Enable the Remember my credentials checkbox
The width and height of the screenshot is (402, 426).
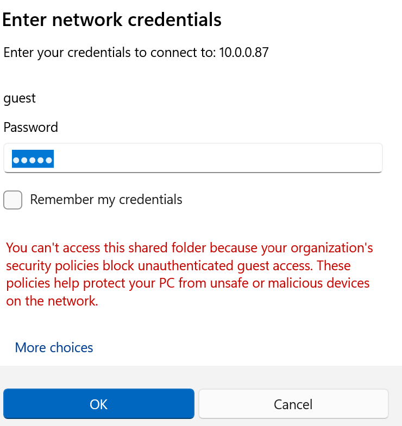tap(13, 200)
